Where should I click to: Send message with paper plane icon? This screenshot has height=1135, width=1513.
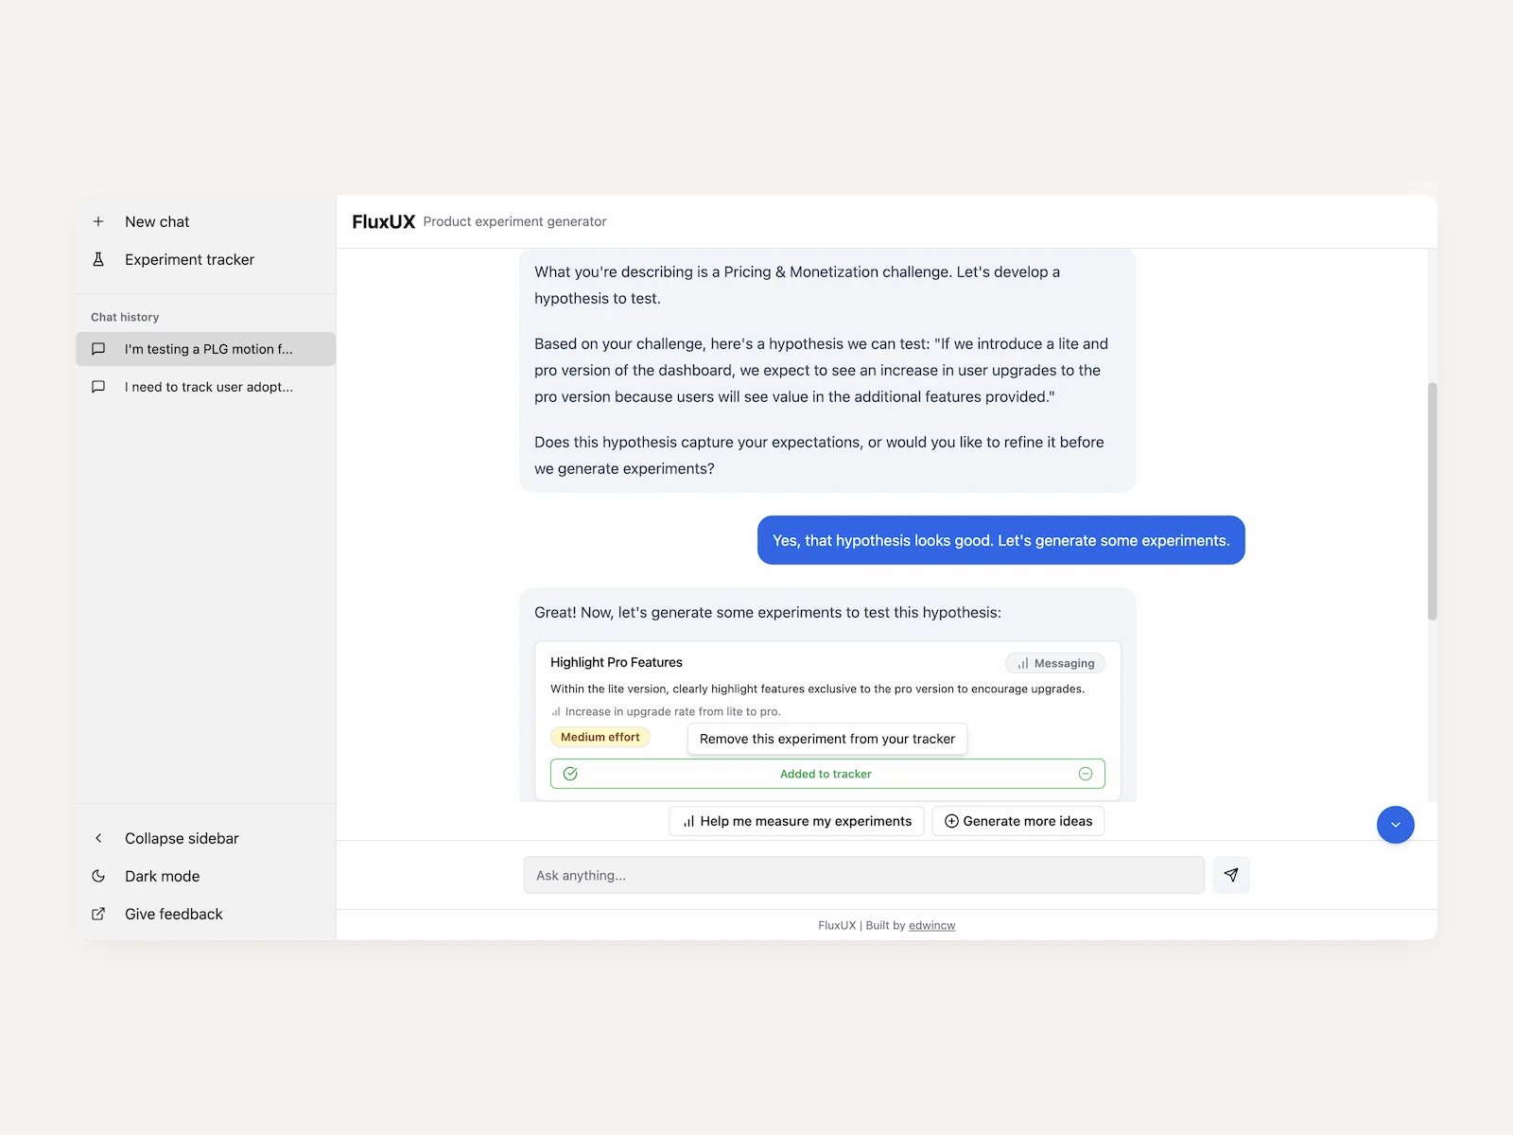1231,875
